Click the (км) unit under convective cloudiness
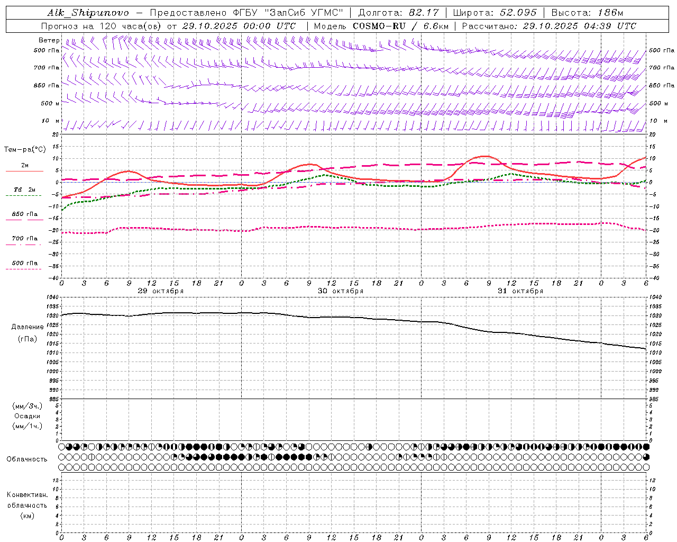Screen dimensions: 677x542 [28, 516]
